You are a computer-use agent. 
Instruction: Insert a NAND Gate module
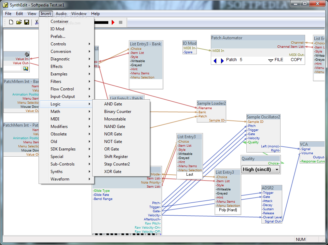pos(121,127)
